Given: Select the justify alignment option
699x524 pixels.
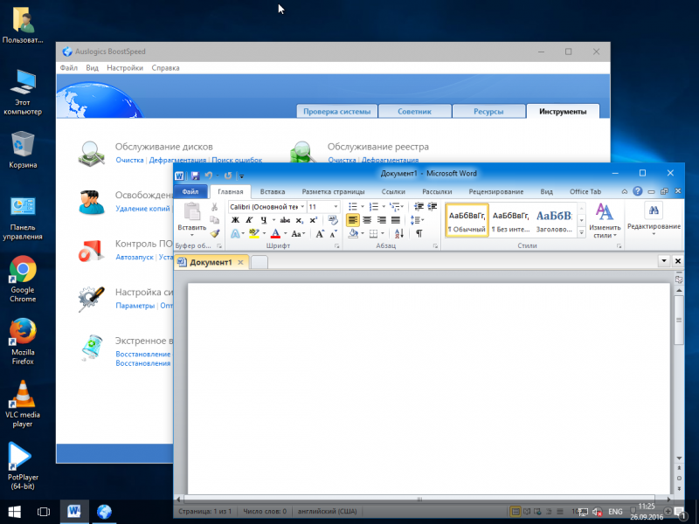Looking at the screenshot, I should tap(396, 220).
